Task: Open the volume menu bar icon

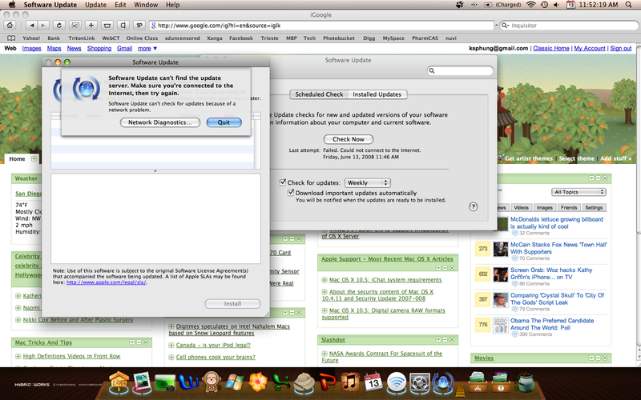Action: click(556, 5)
